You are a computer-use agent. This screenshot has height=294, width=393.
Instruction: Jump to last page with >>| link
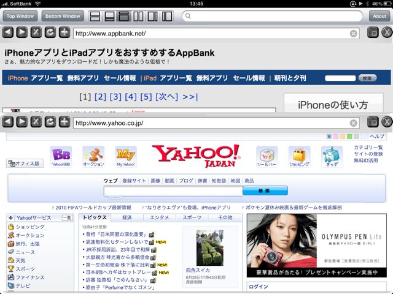tap(190, 97)
